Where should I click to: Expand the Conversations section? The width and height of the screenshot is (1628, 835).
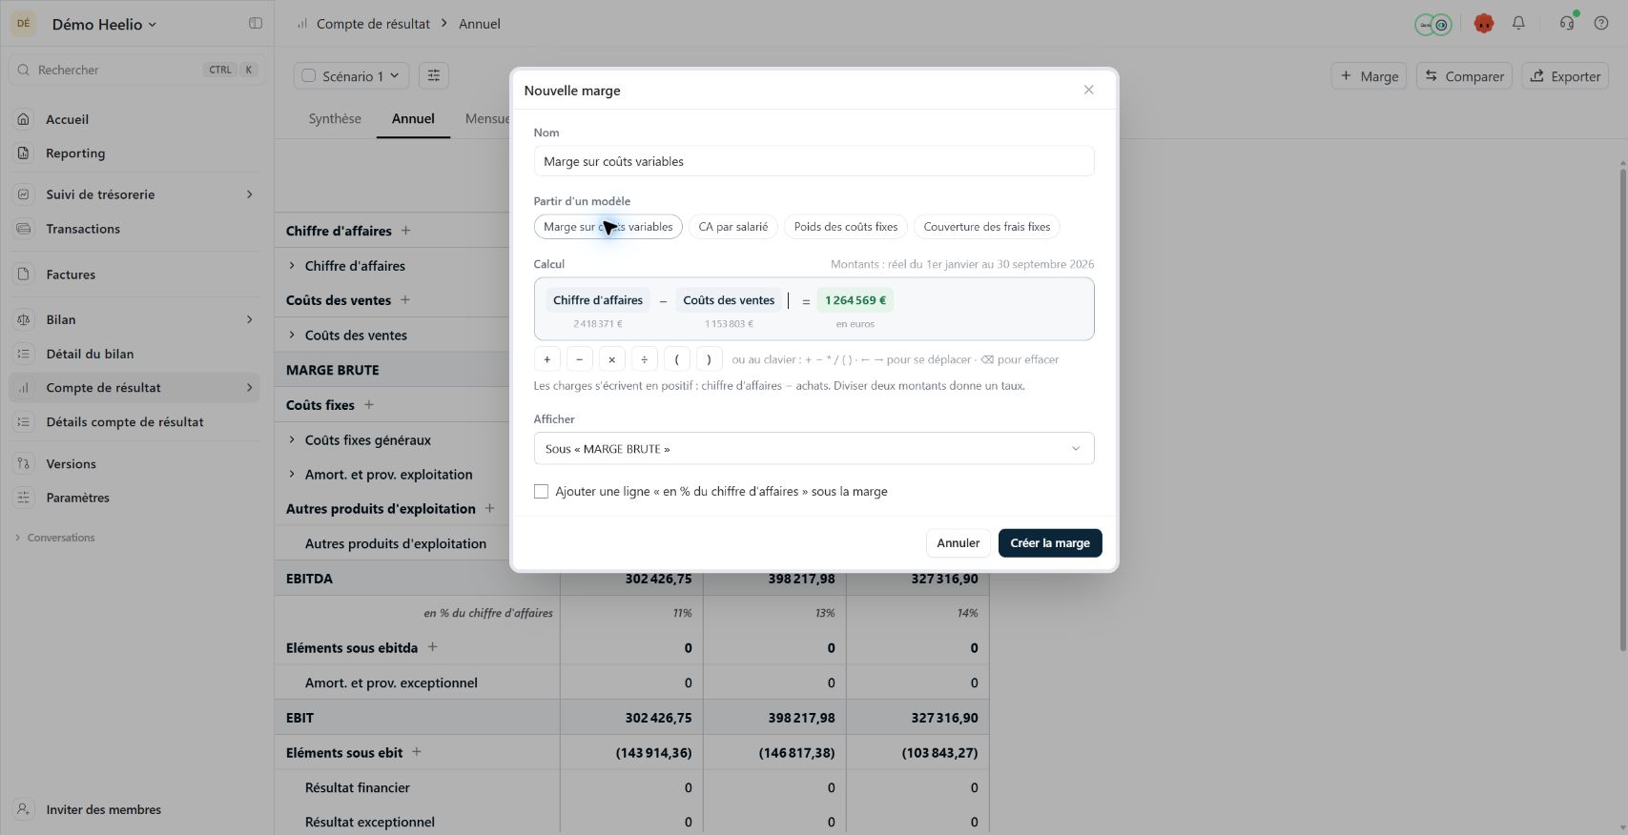pos(55,538)
